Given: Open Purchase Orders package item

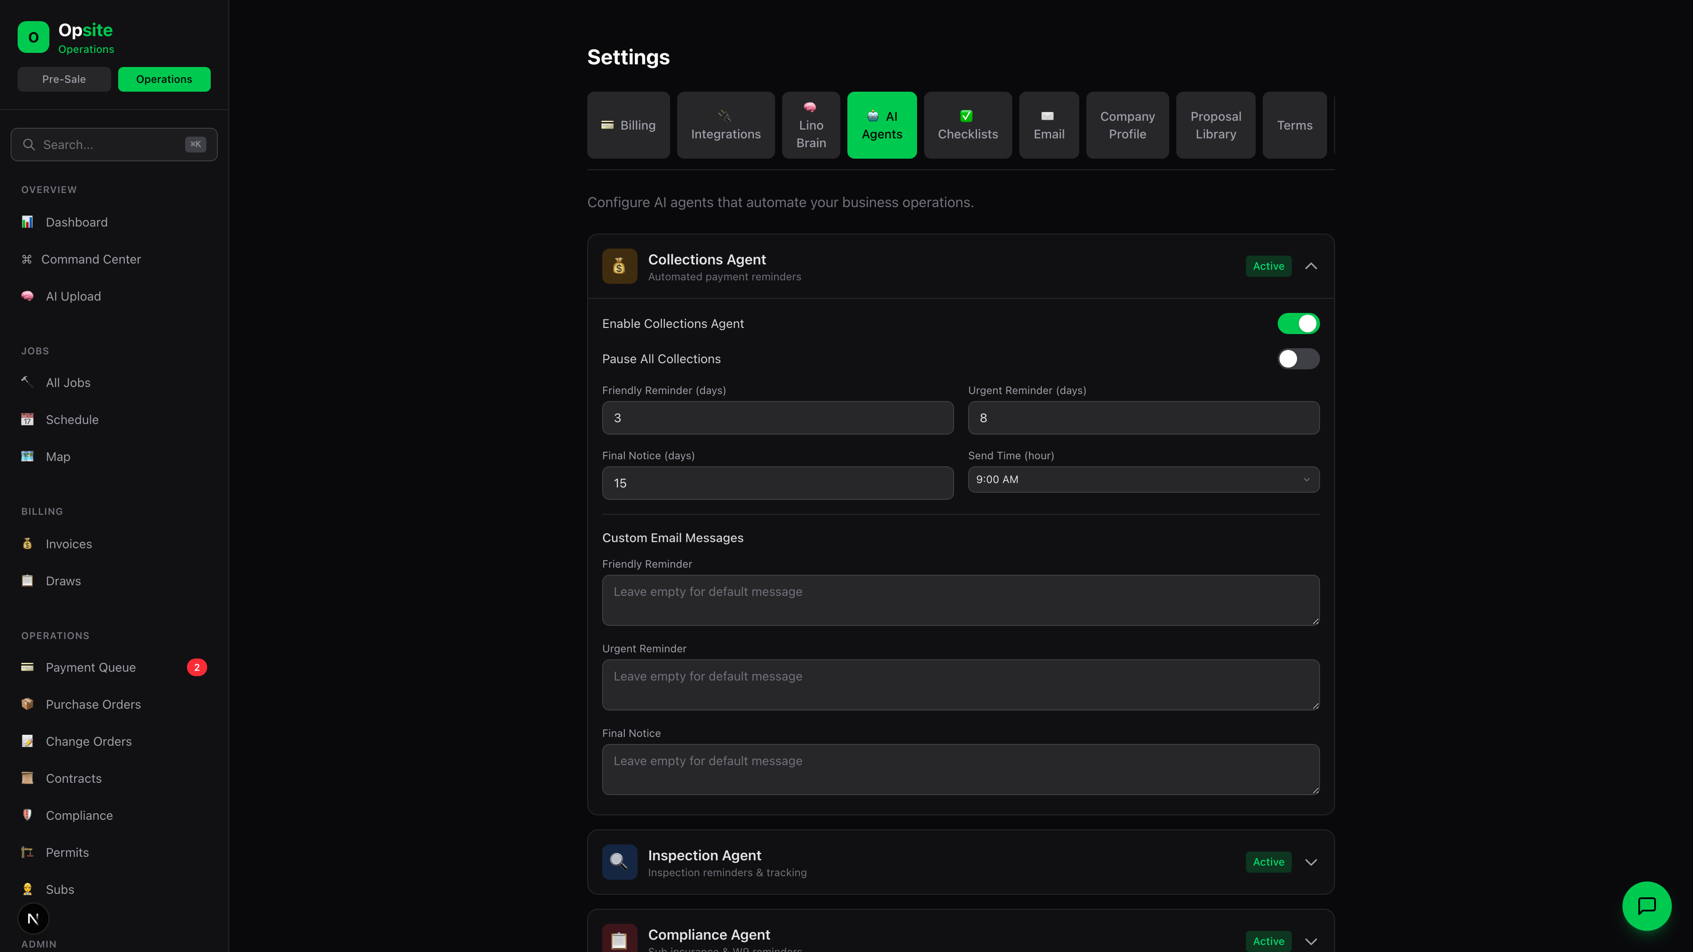Looking at the screenshot, I should tap(114, 704).
